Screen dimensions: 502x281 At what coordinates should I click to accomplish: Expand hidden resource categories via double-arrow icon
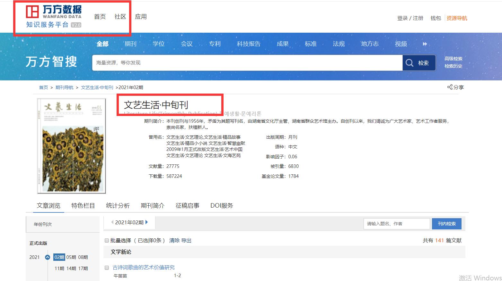(x=425, y=44)
